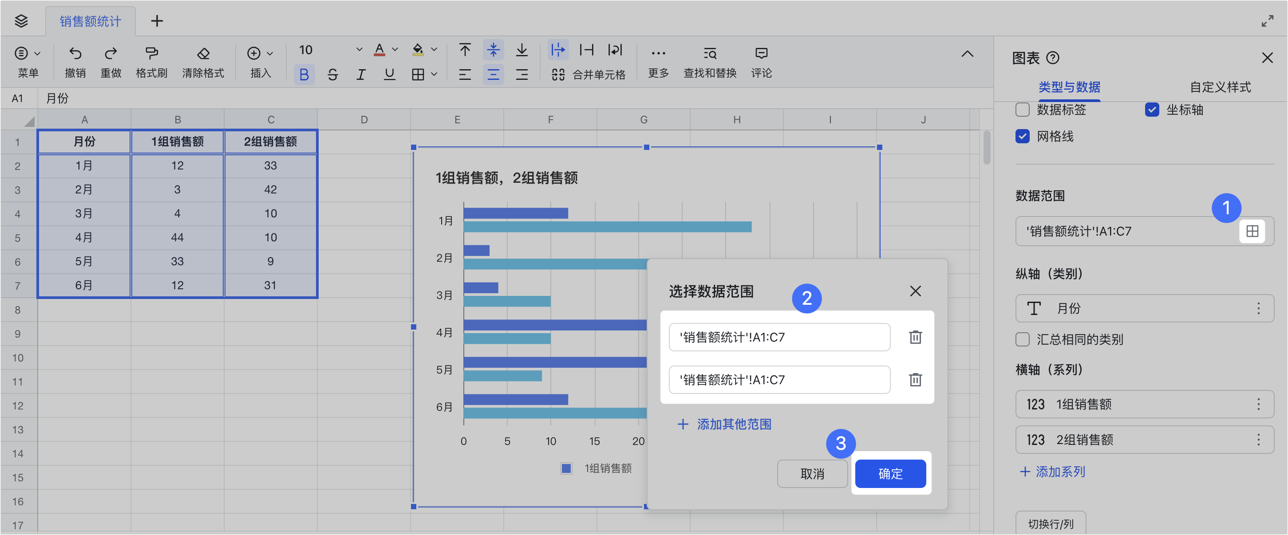Select column D header

(364, 119)
